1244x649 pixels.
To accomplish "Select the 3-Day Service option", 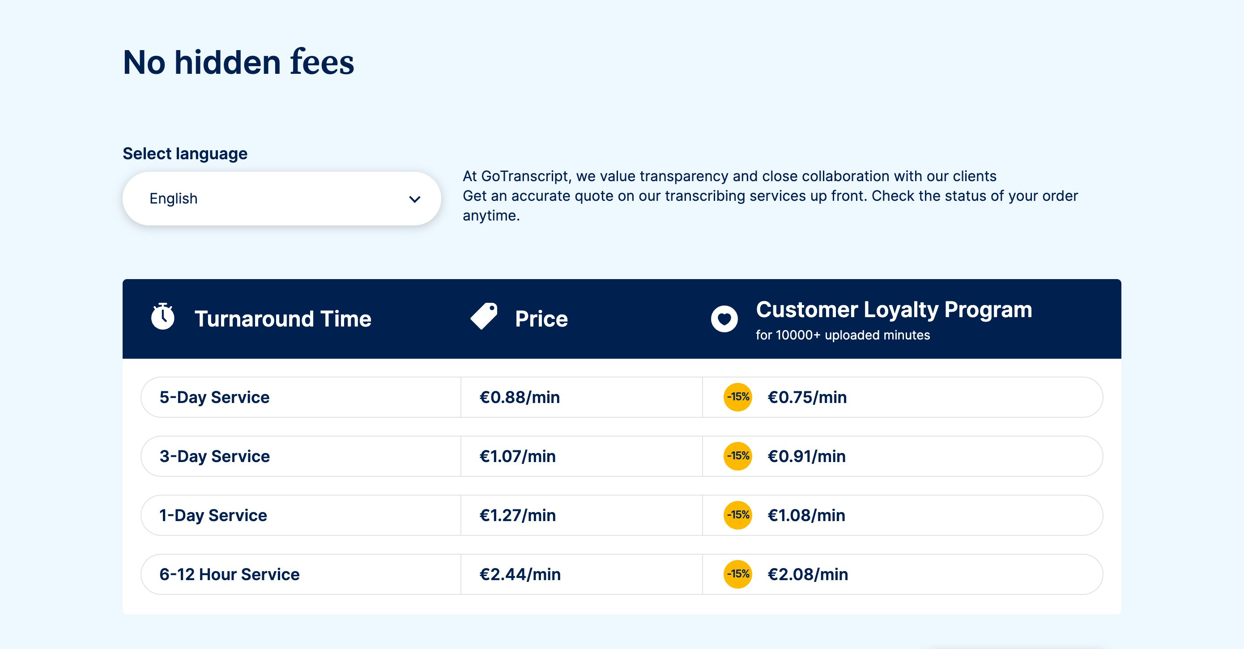I will 622,456.
